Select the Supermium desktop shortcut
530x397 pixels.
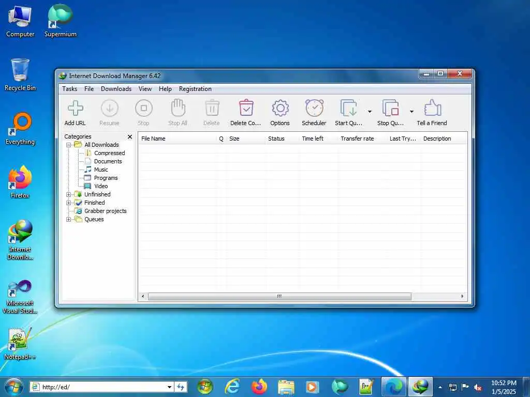click(x=61, y=21)
